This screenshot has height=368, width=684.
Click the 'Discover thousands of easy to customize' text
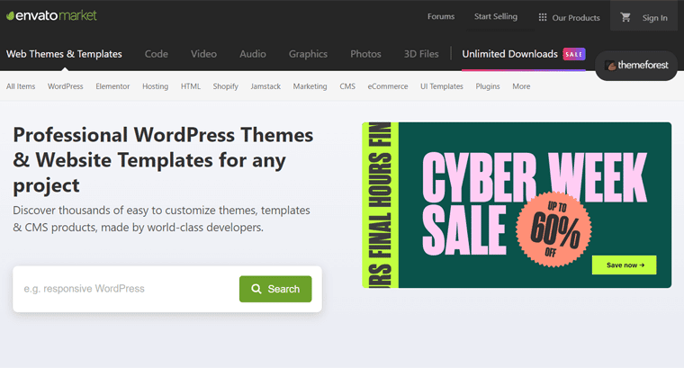(x=161, y=219)
